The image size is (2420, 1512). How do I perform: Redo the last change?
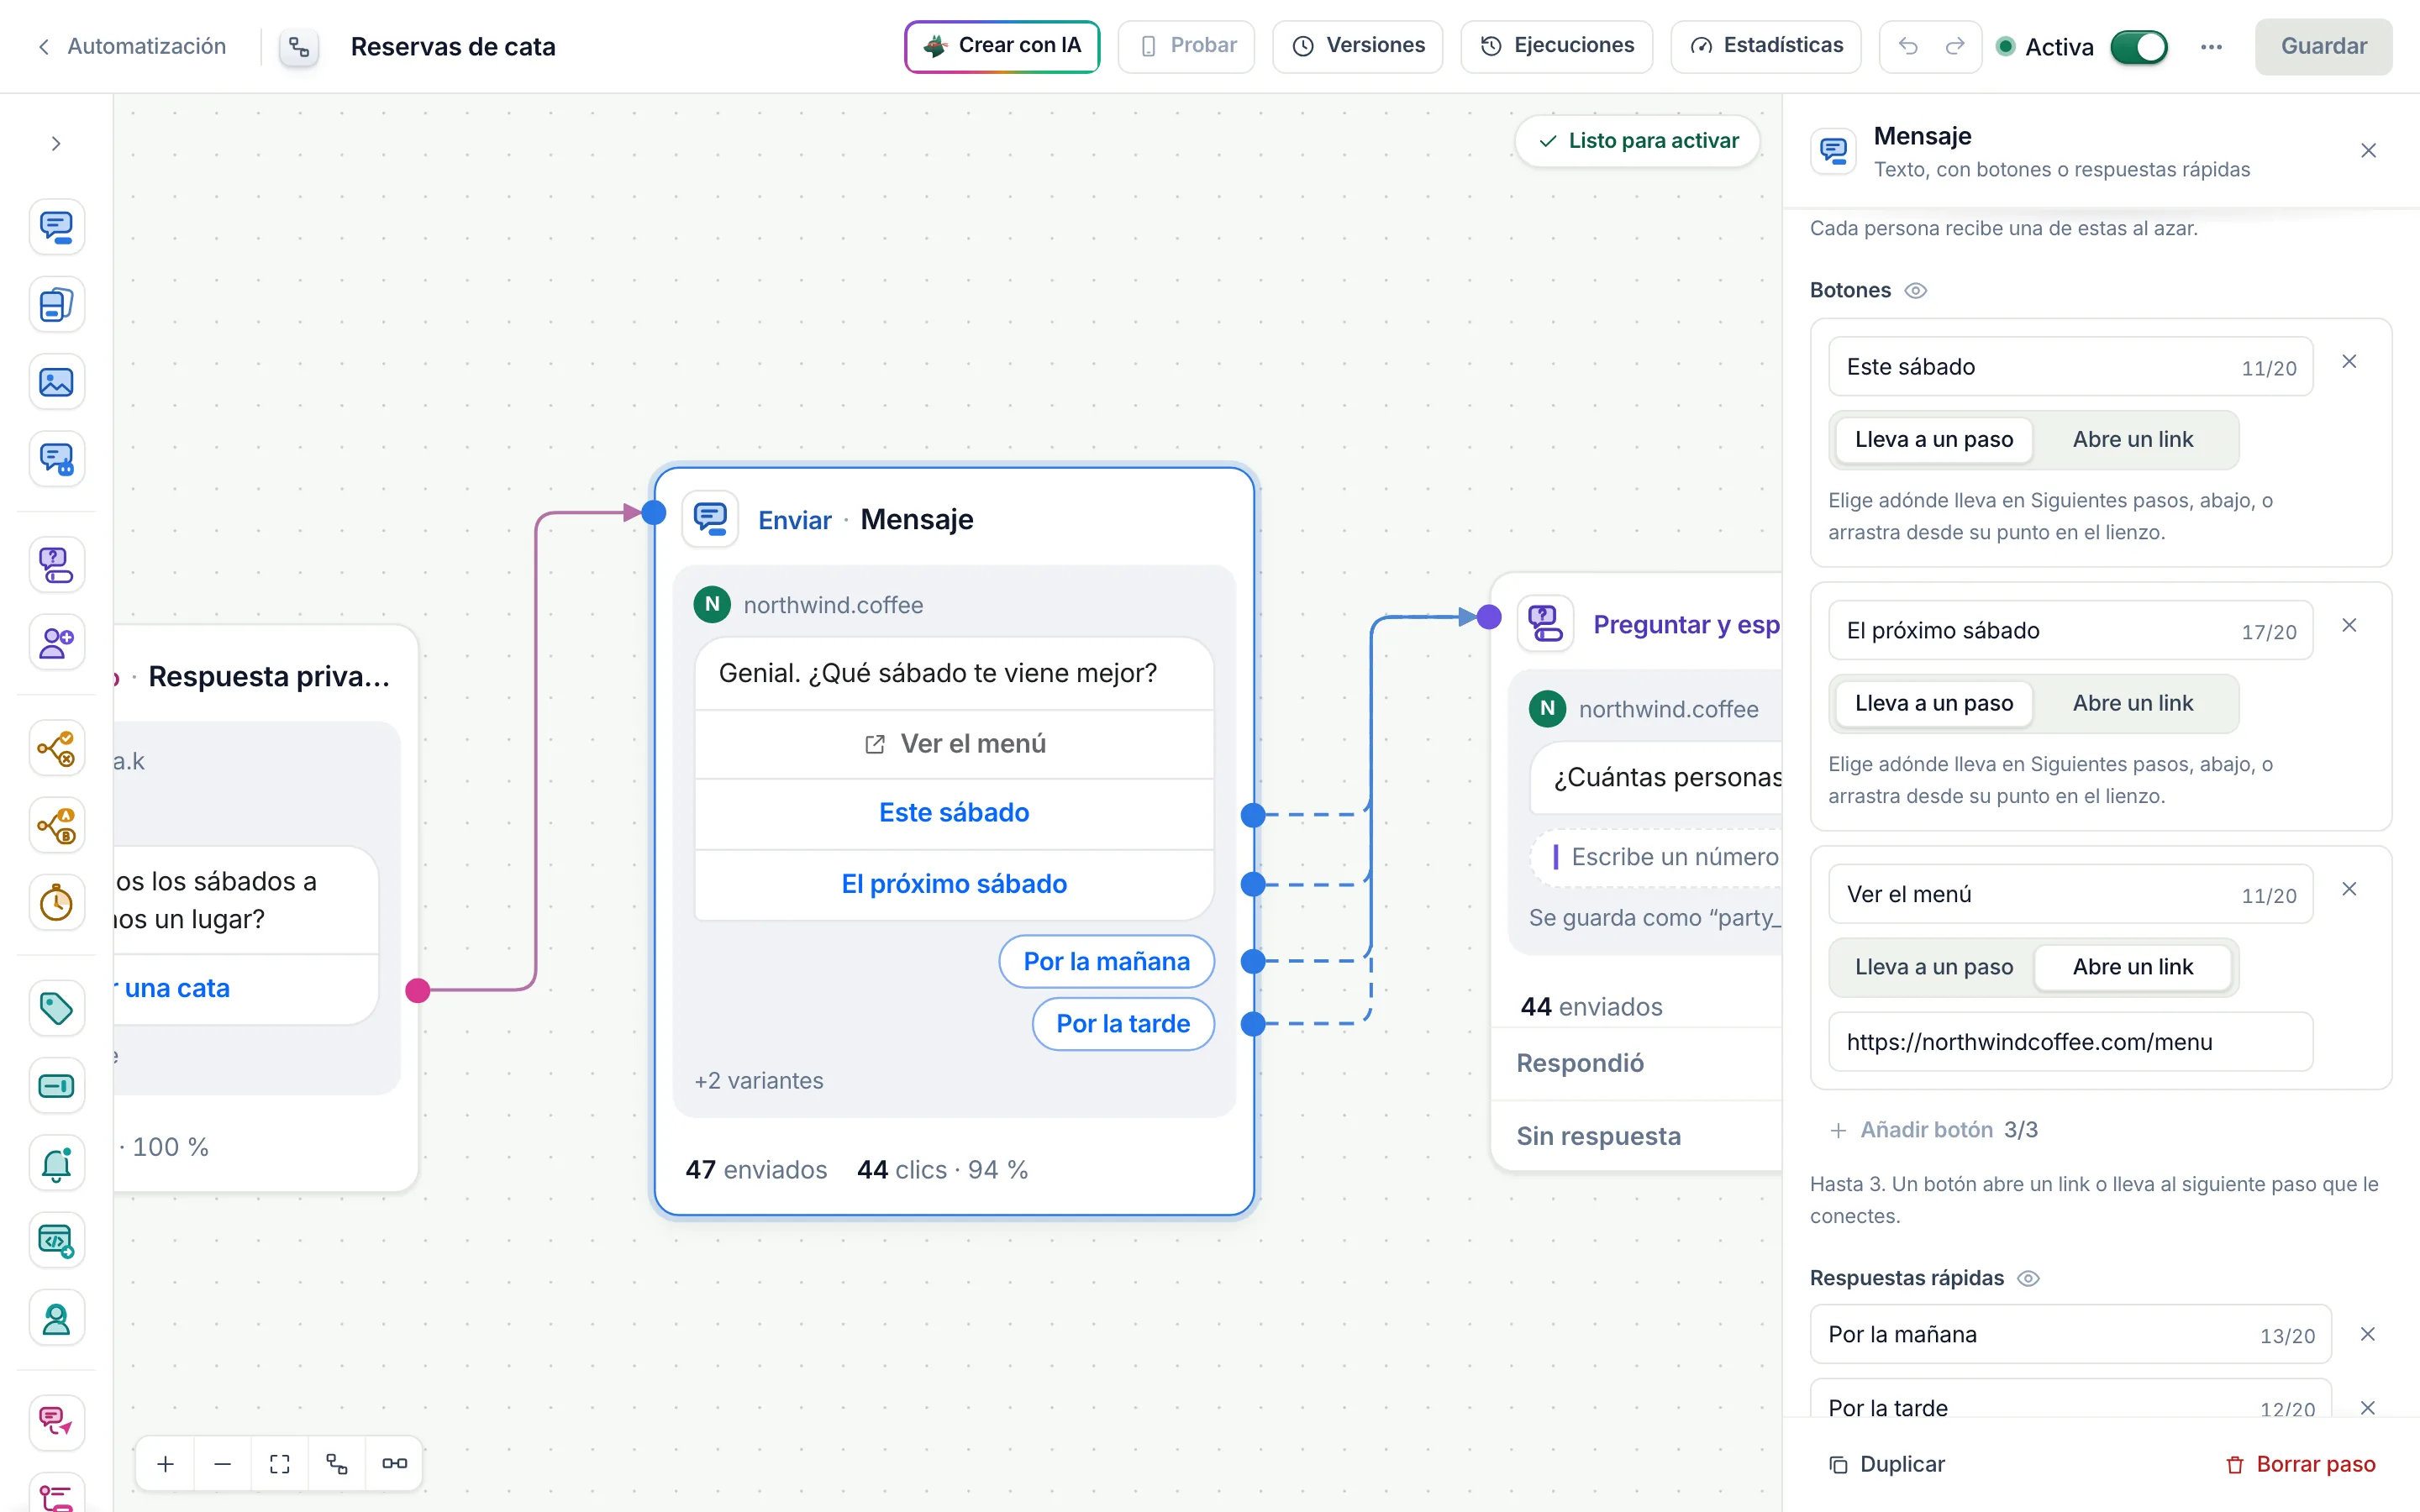(1955, 47)
